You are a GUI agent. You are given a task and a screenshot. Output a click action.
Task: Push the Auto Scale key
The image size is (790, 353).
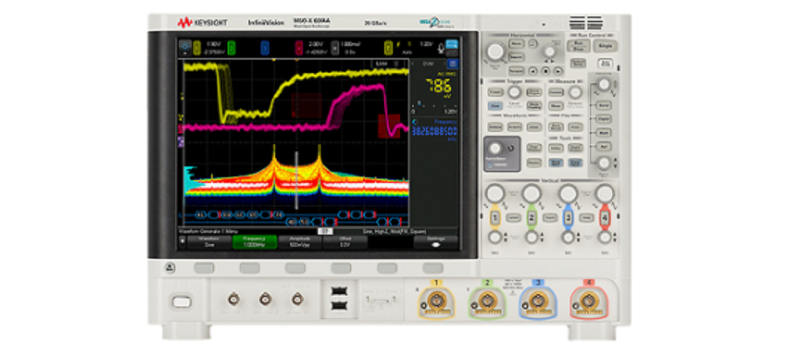pyautogui.click(x=605, y=63)
